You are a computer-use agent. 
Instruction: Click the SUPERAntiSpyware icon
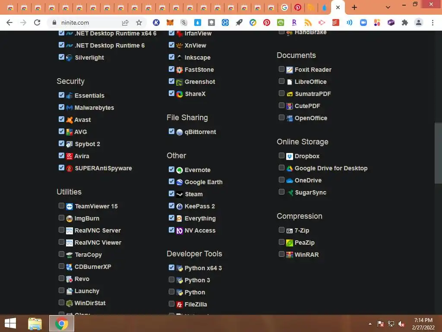(69, 168)
